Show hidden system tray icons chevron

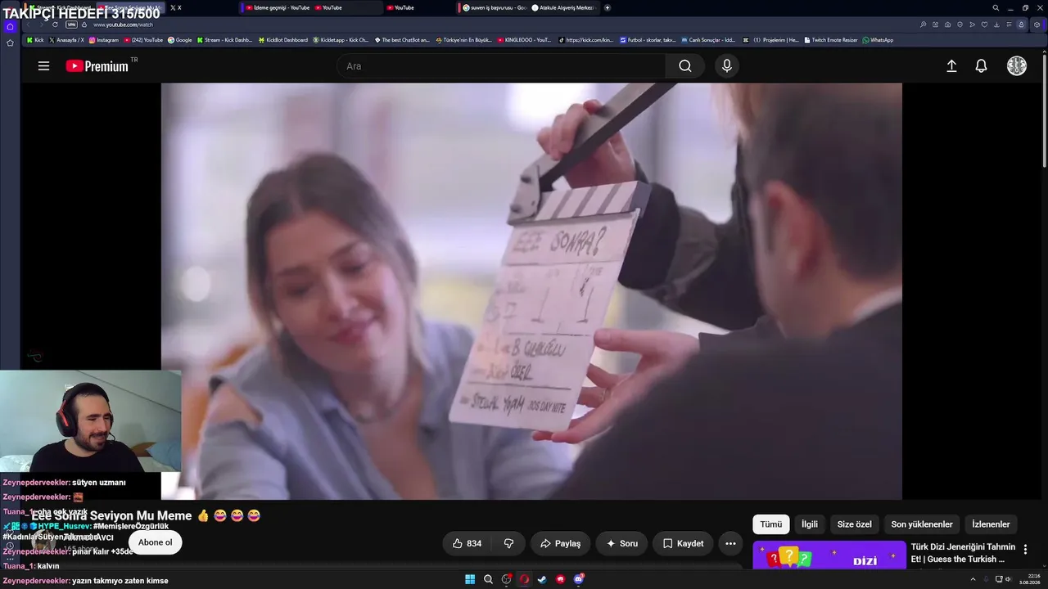point(973,579)
